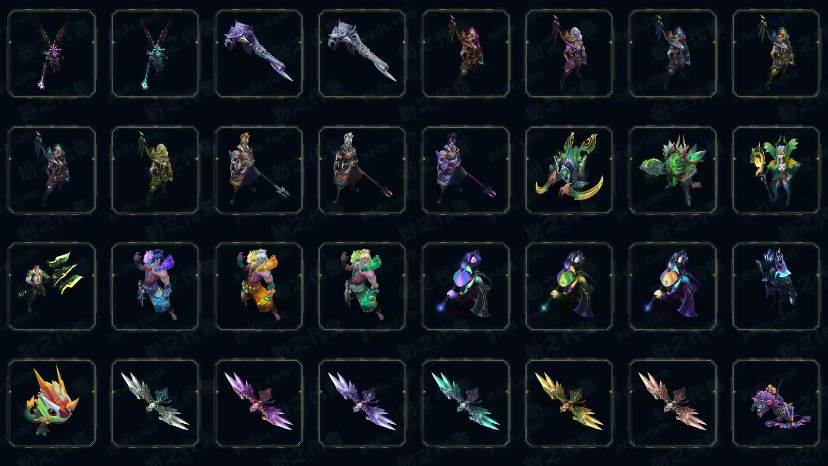The width and height of the screenshot is (828, 466).
Task: Select the suited man with green lightning blades
Action: (x=52, y=287)
